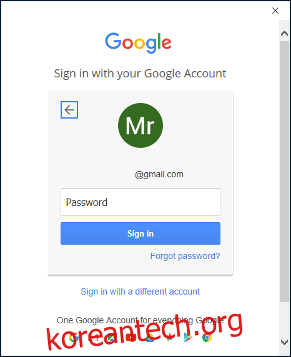Click the Gmail envelope icon
The height and width of the screenshot is (357, 291).
click(x=94, y=338)
